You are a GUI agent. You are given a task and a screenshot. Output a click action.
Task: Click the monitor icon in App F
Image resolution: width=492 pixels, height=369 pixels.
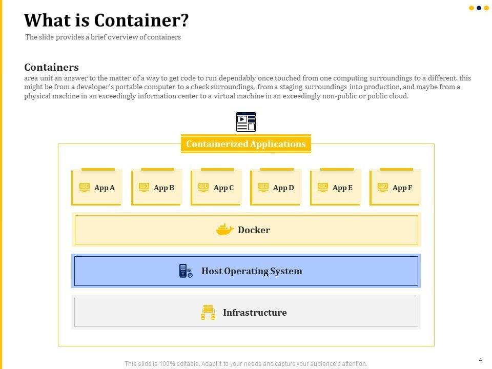pyautogui.click(x=383, y=188)
